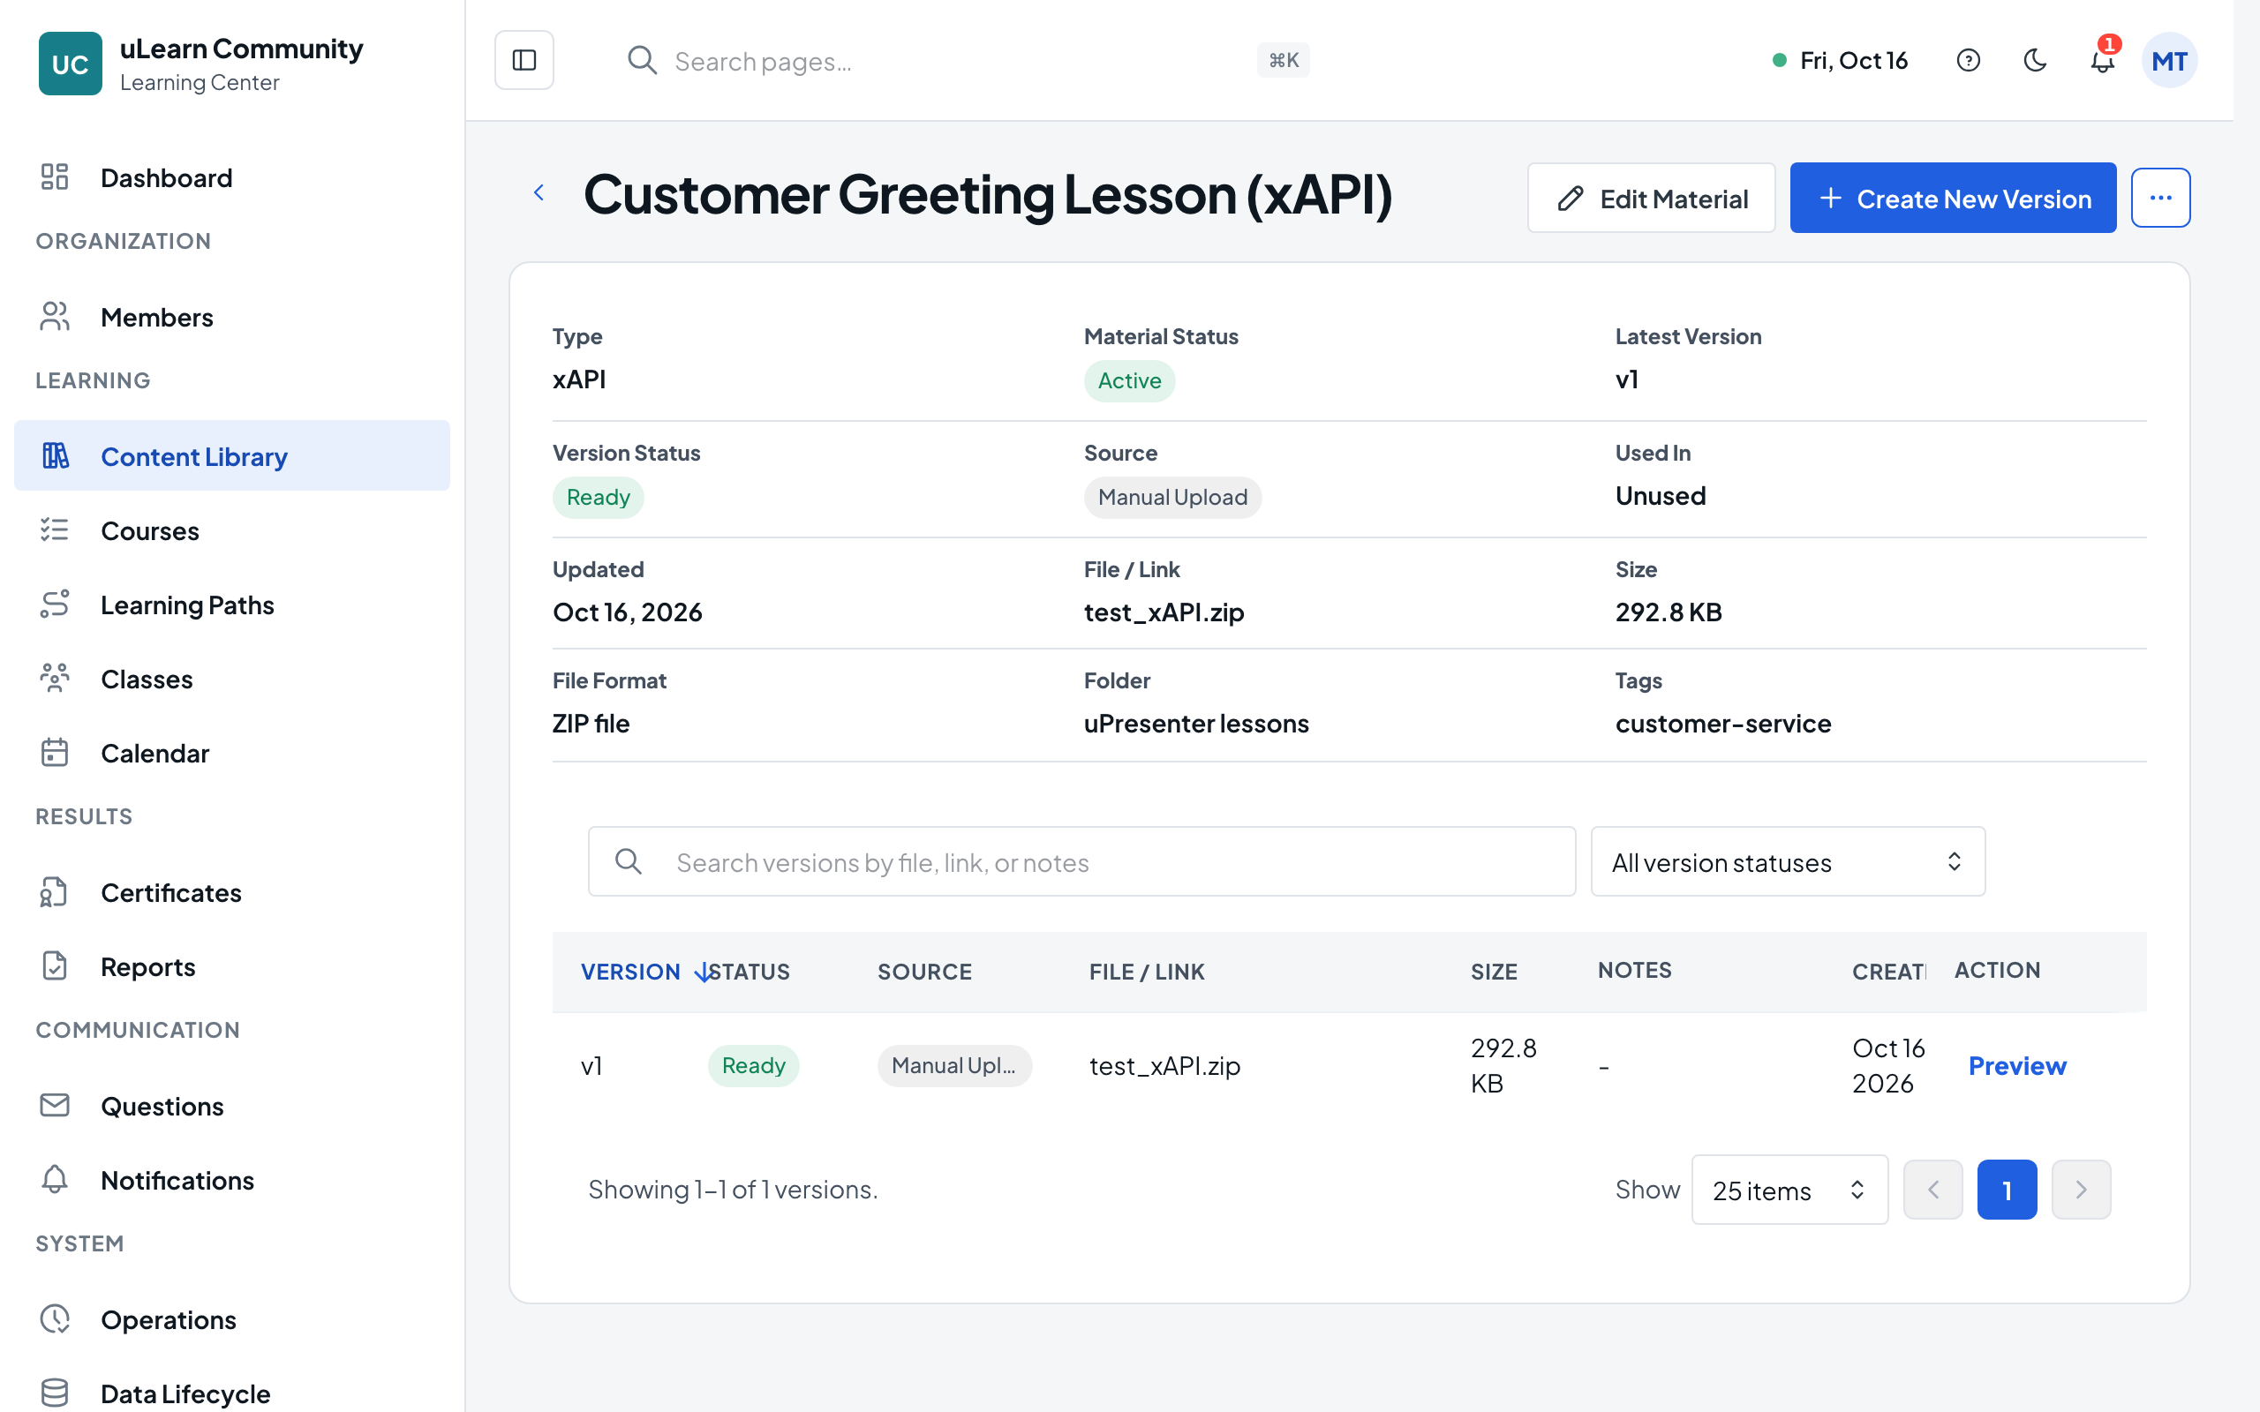Select page 1 in pagination

click(2007, 1190)
